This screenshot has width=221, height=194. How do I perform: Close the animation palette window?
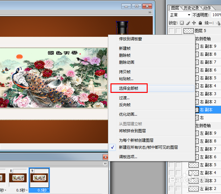(x=105, y=157)
